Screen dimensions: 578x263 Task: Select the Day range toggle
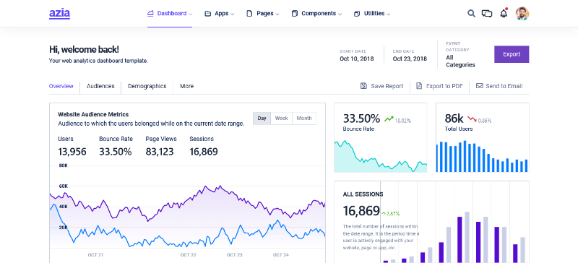262,118
